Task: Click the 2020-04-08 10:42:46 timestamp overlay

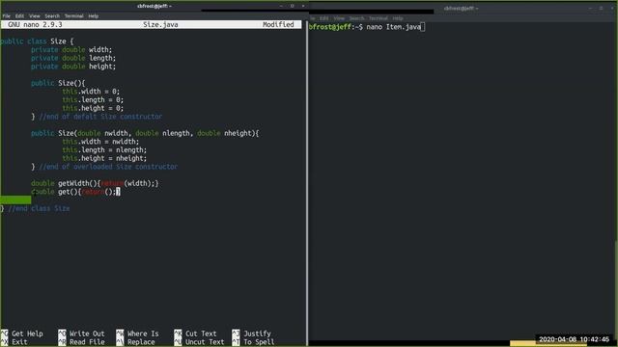Action: (x=574, y=339)
